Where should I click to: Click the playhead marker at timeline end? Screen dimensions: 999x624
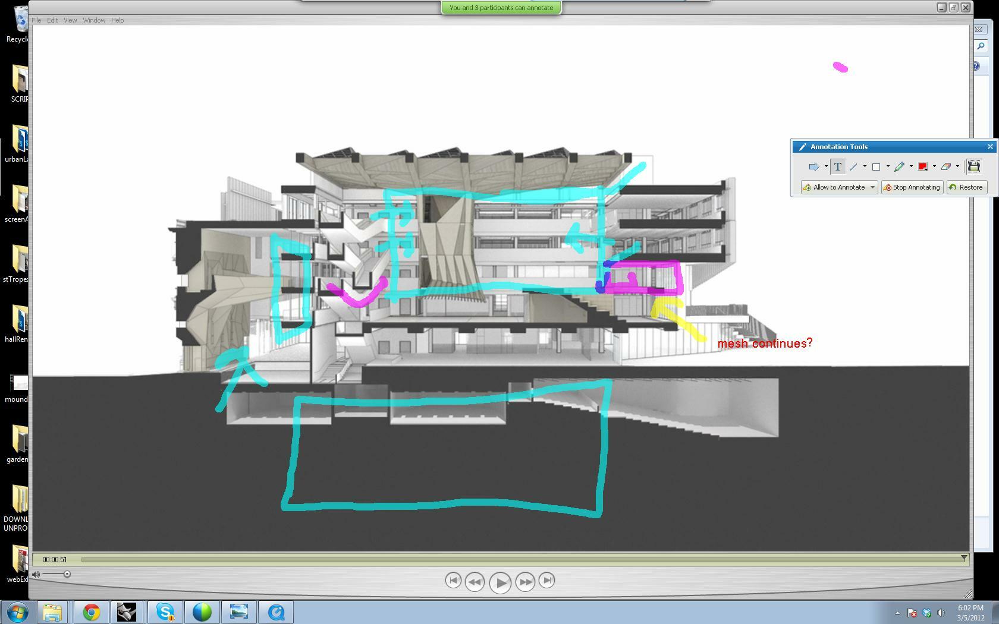pos(964,558)
